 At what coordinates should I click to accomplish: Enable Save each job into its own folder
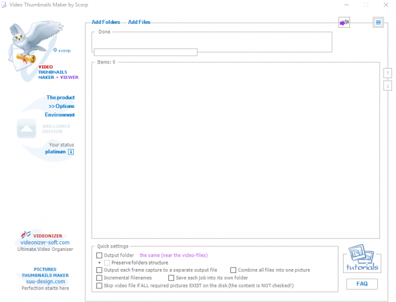point(171,278)
